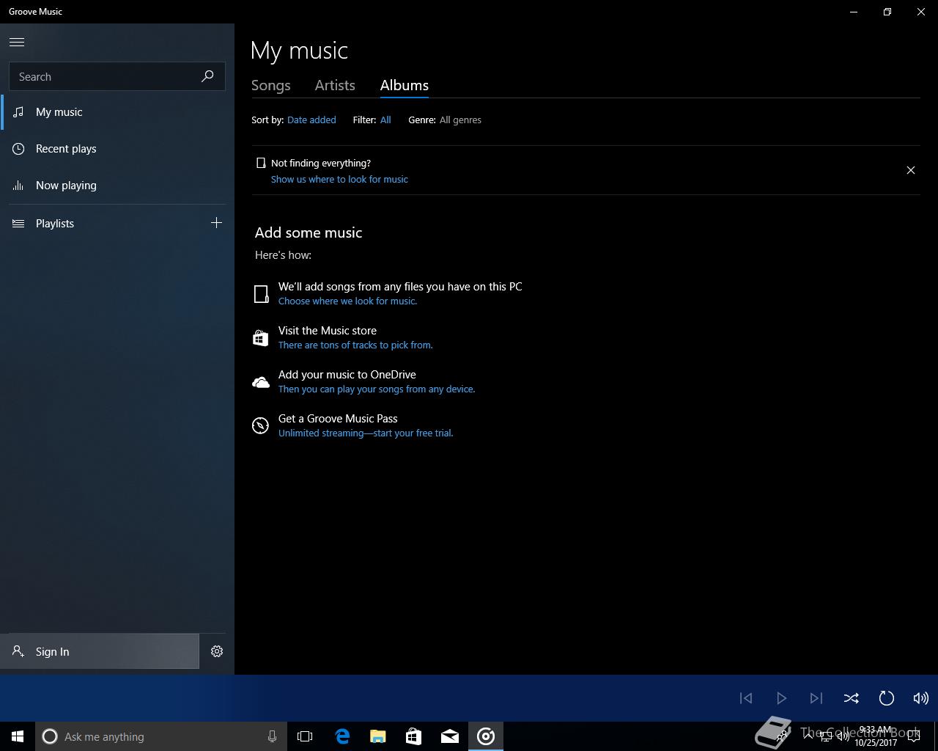
Task: Open Sort by Date added dropdown
Action: point(311,120)
